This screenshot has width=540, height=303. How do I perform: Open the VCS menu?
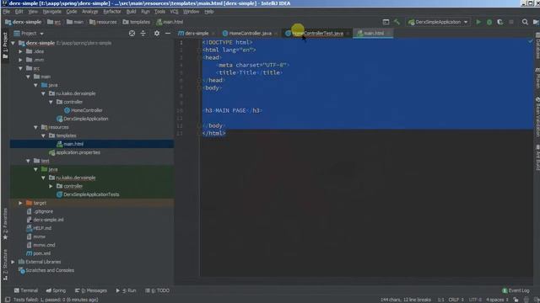(174, 12)
